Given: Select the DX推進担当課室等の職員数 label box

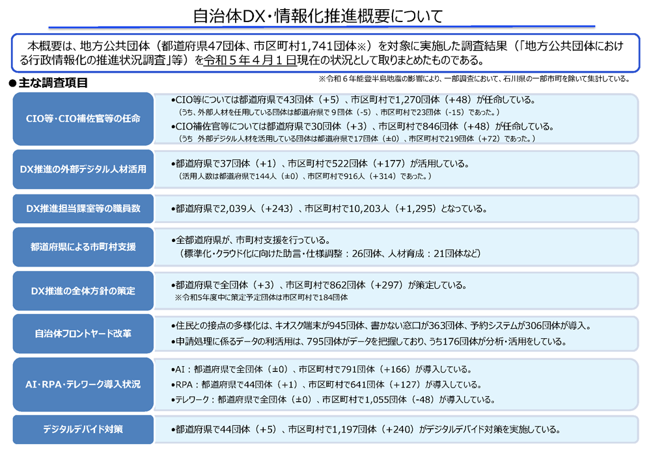Looking at the screenshot, I should coord(83,209).
